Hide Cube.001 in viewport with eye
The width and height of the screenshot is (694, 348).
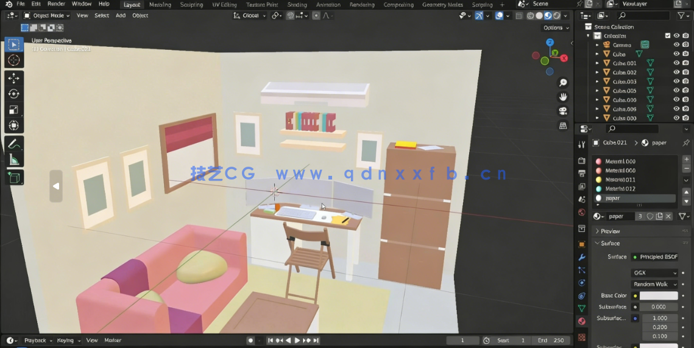676,63
